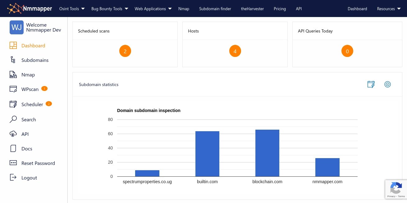Open the Subdomains sidebar link
407x203 pixels.
[x=35, y=60]
